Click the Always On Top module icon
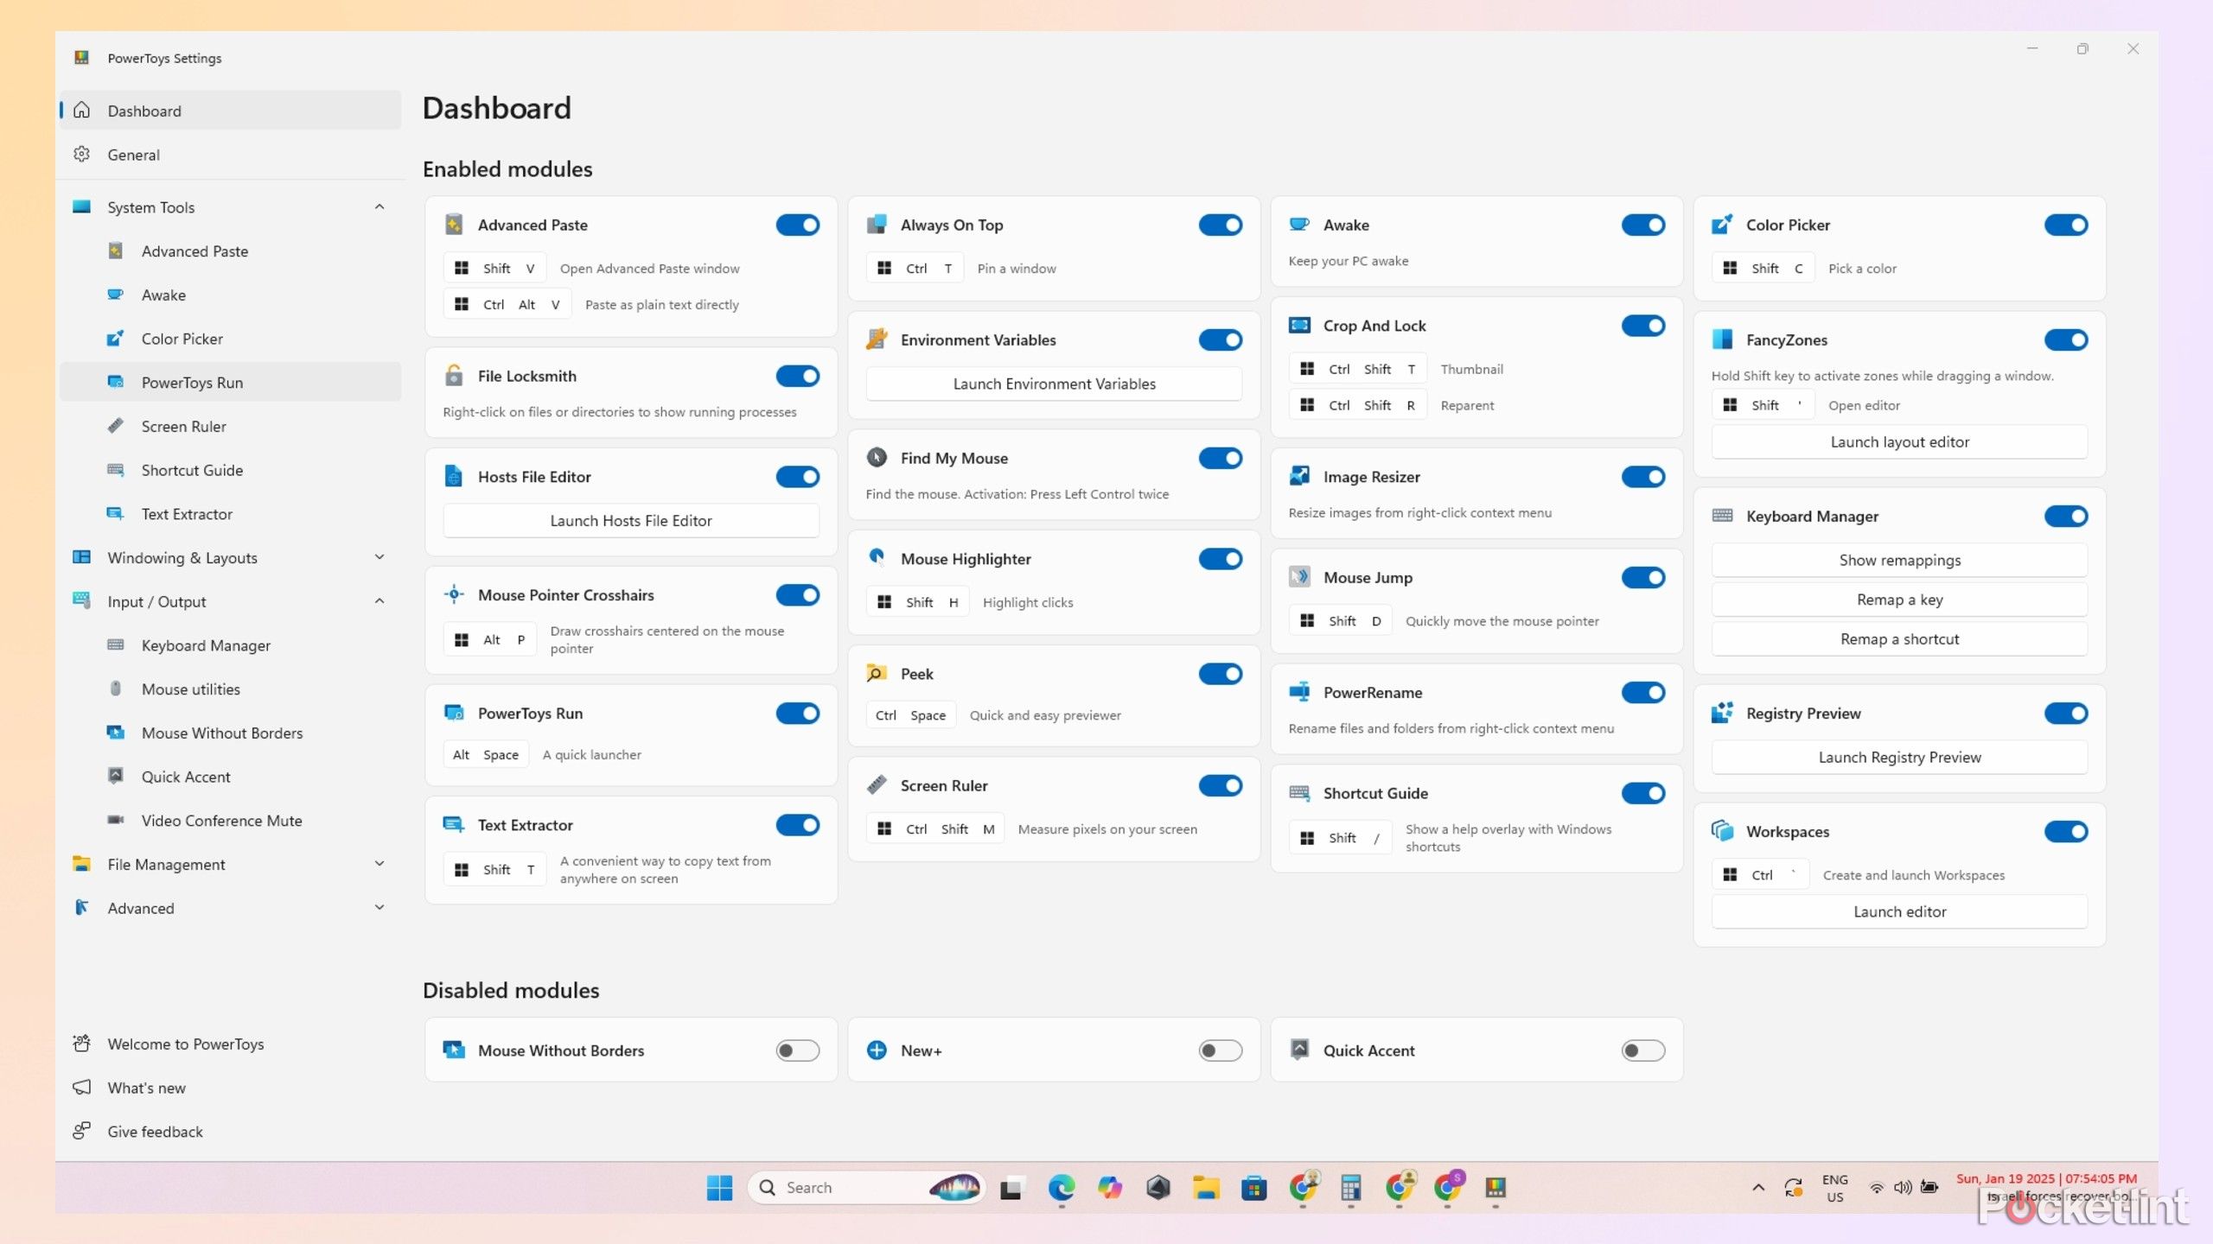Viewport: 2213px width, 1244px height. pyautogui.click(x=877, y=225)
